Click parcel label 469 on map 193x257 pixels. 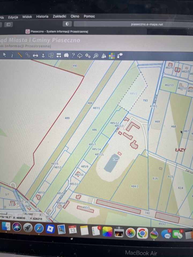(157, 122)
